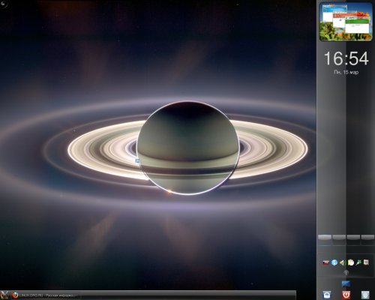Click the gray icon right of the power button
375x300 pixels.
[x=365, y=295]
